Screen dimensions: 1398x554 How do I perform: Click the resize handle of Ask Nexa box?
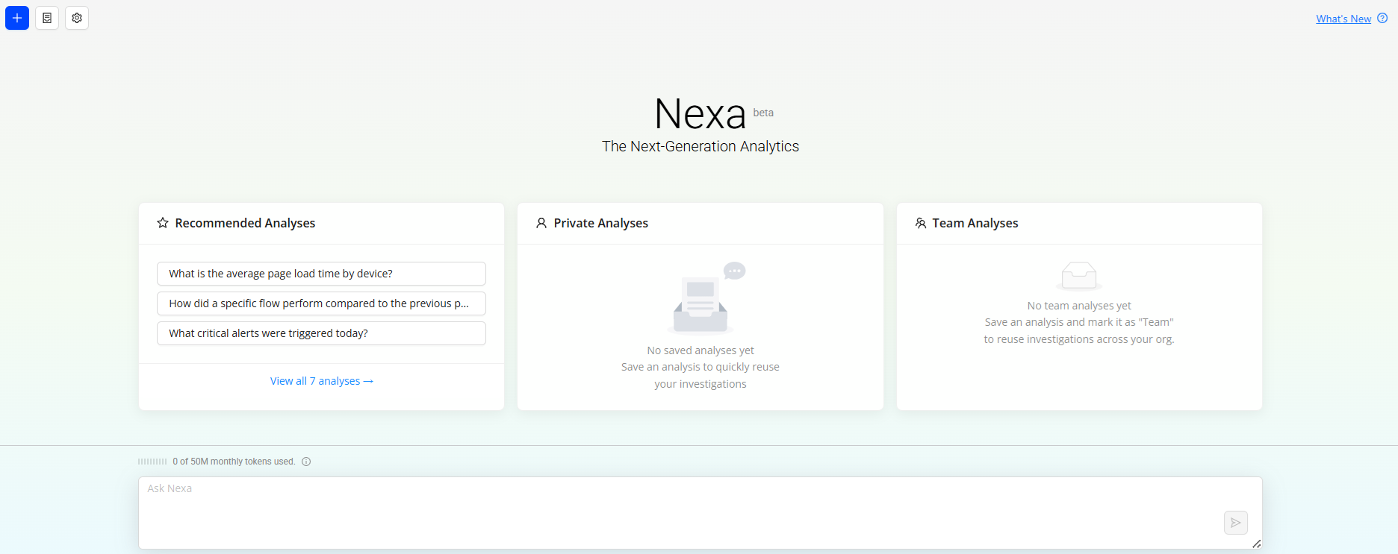(1256, 544)
